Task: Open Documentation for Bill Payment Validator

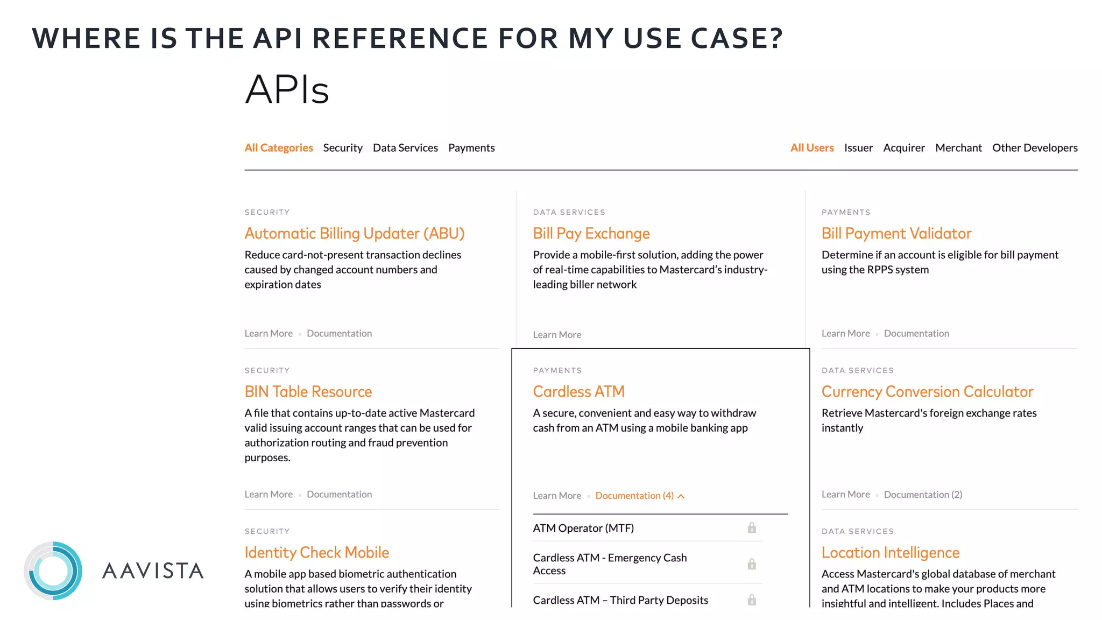Action: (x=916, y=334)
